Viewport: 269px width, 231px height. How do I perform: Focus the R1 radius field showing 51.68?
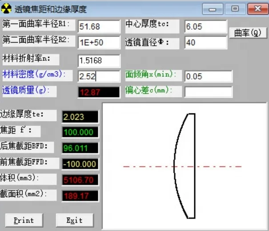pos(99,27)
